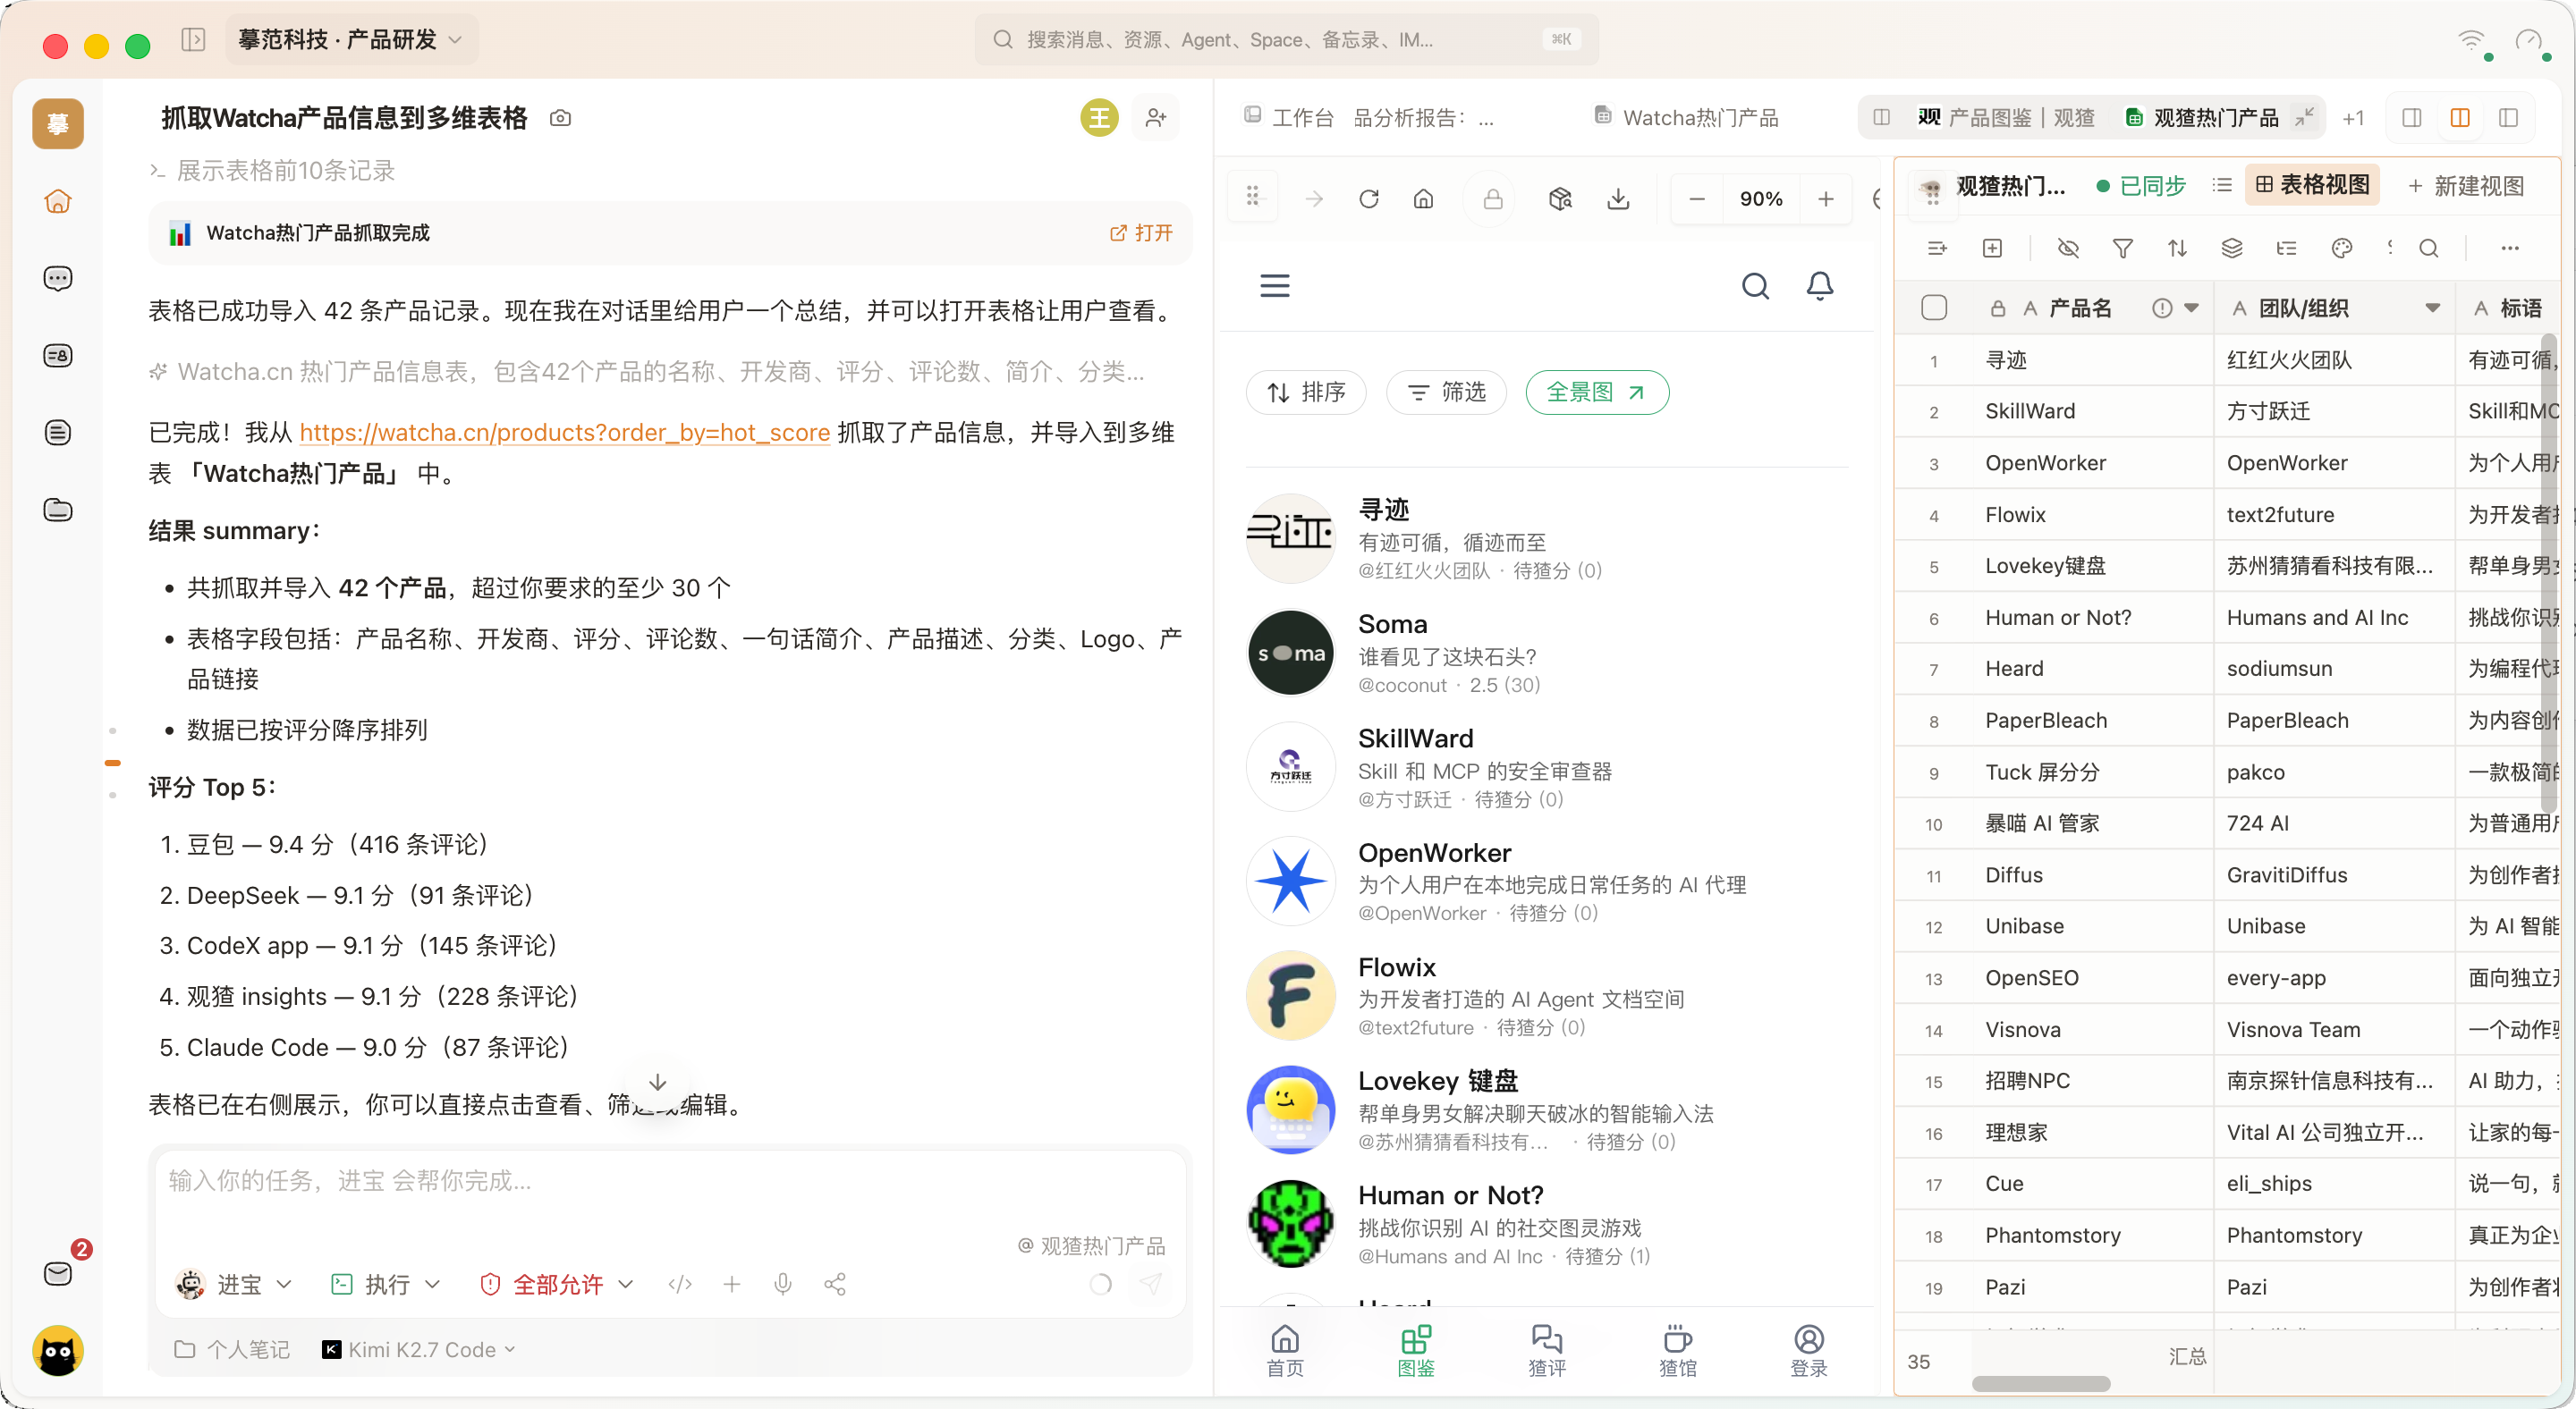The height and width of the screenshot is (1409, 2576).
Task: Switch to the Watcha热门产品 tab
Action: [1686, 118]
